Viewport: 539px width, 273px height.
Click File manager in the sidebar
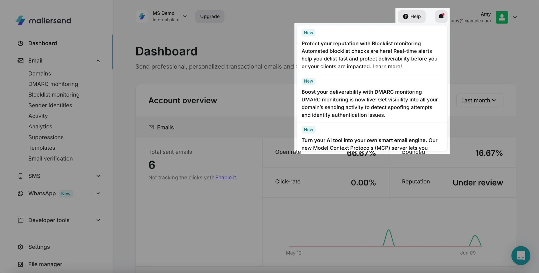pyautogui.click(x=45, y=264)
